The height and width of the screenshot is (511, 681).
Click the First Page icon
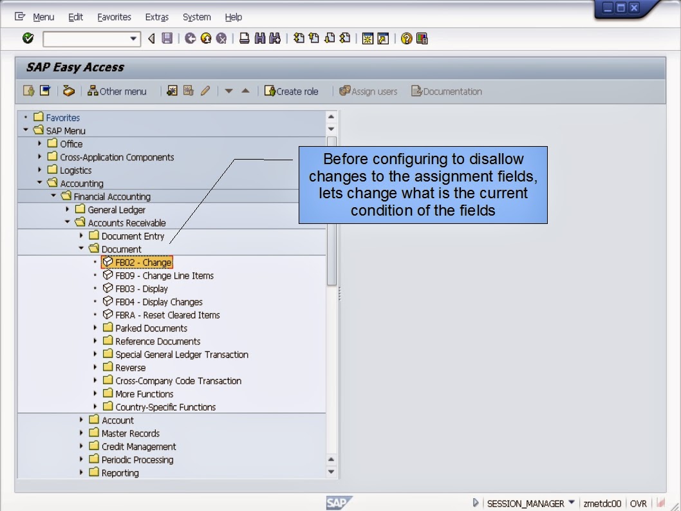(299, 38)
